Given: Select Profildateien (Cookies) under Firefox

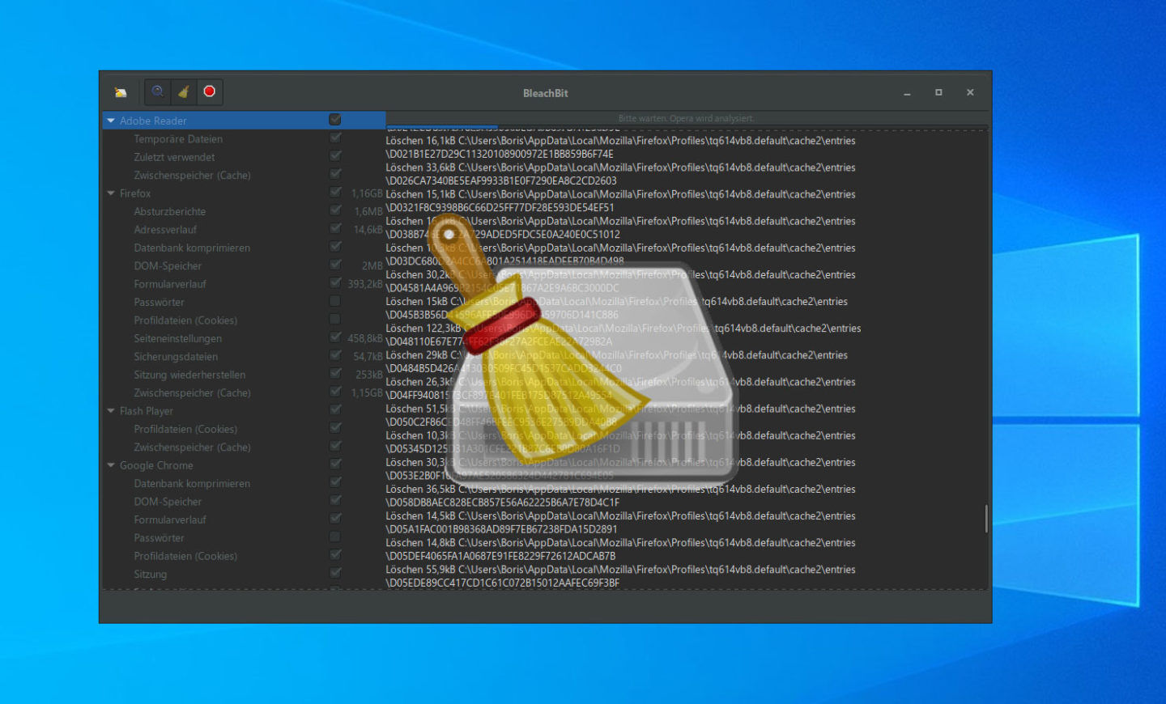Looking at the screenshot, I should (x=185, y=320).
